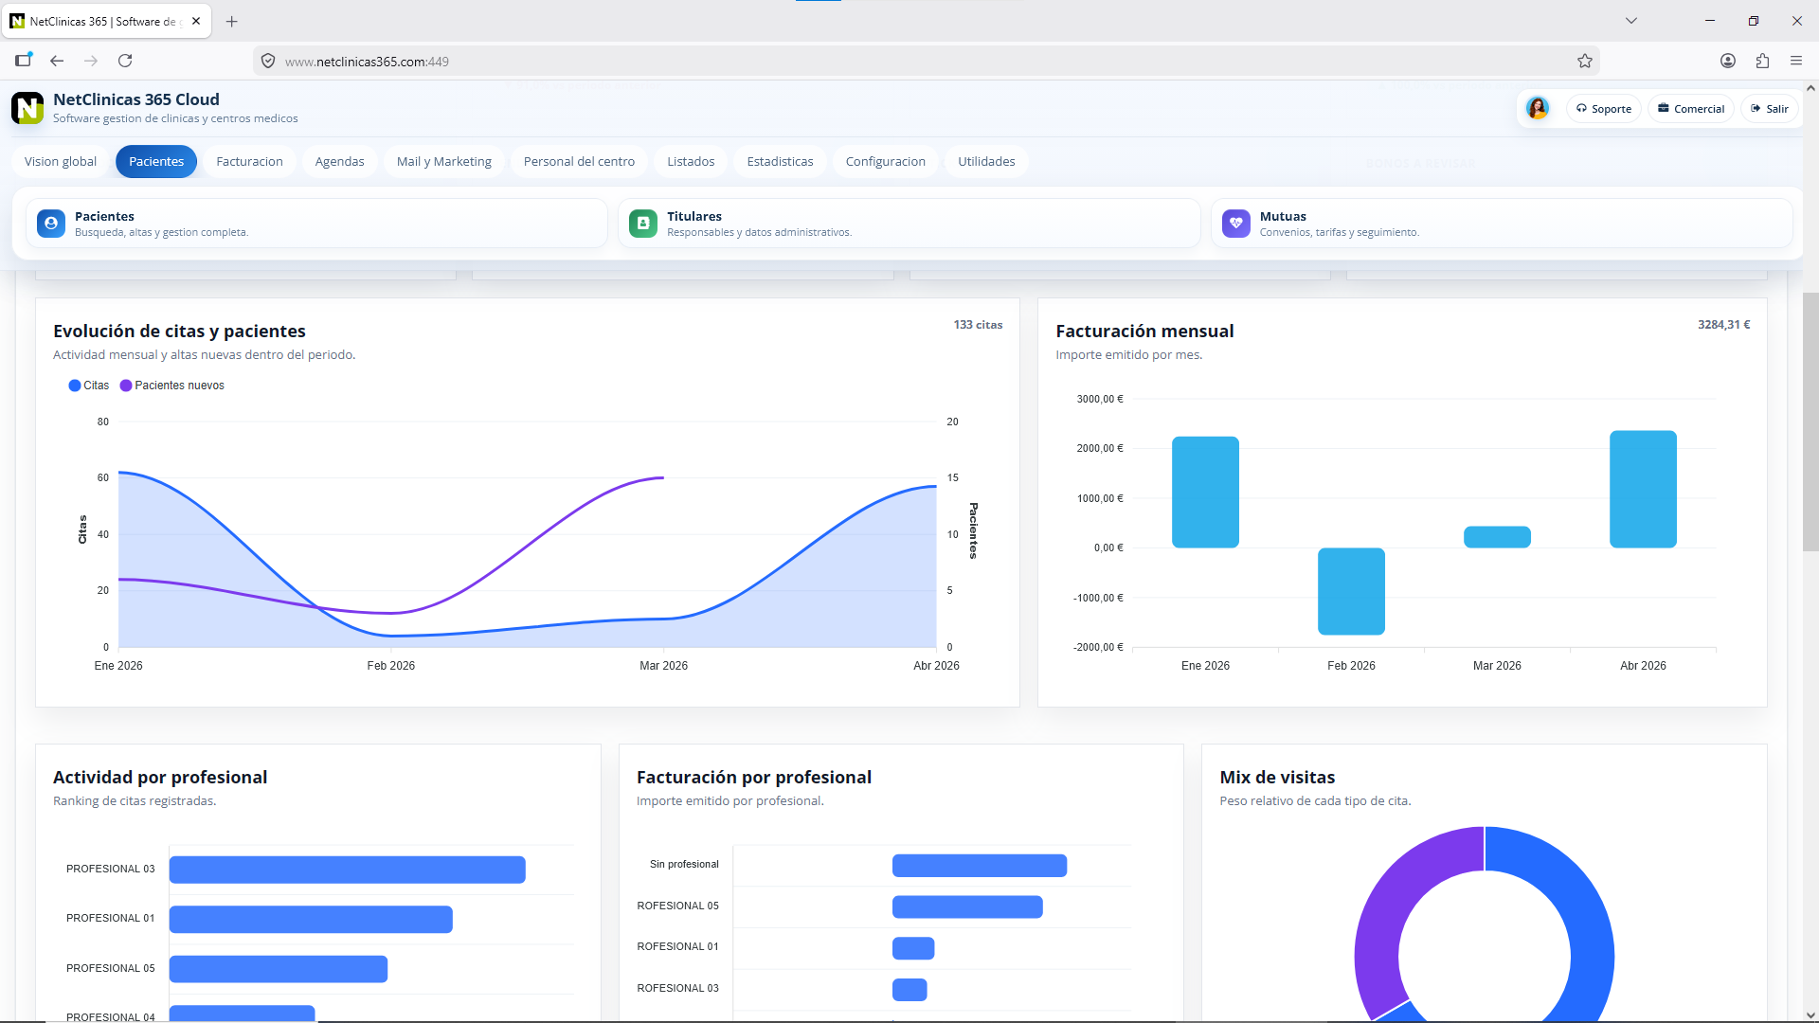Click the '3284,31 €' billing total
This screenshot has height=1023, width=1819.
1723,325
